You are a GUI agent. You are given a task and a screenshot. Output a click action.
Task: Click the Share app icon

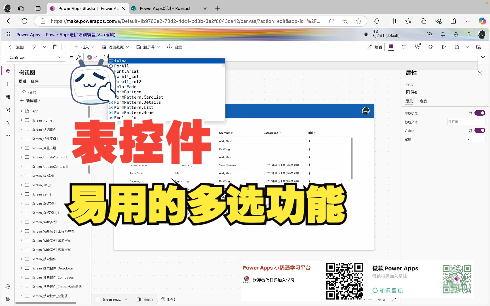point(431,47)
